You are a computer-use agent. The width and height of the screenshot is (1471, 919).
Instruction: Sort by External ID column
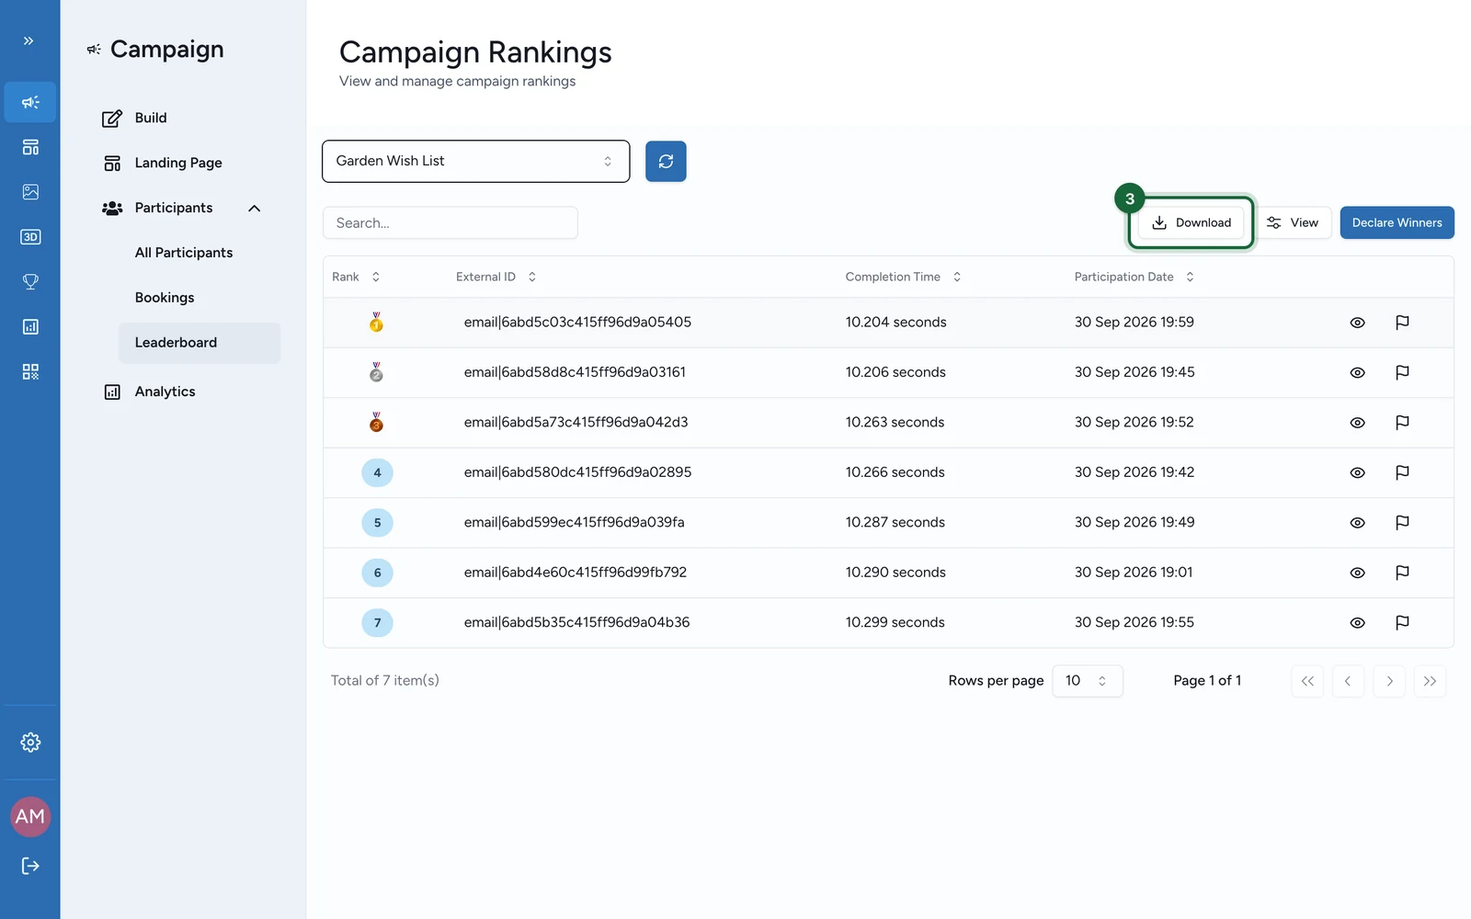coord(496,277)
